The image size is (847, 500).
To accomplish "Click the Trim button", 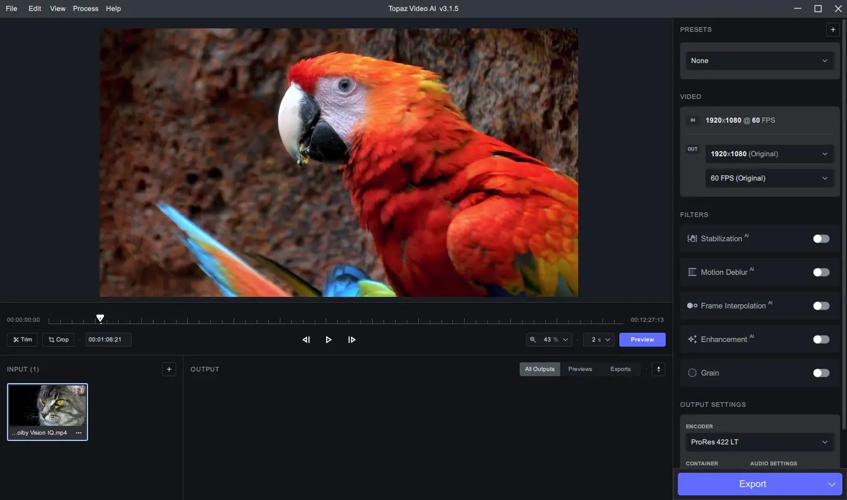I will [23, 340].
